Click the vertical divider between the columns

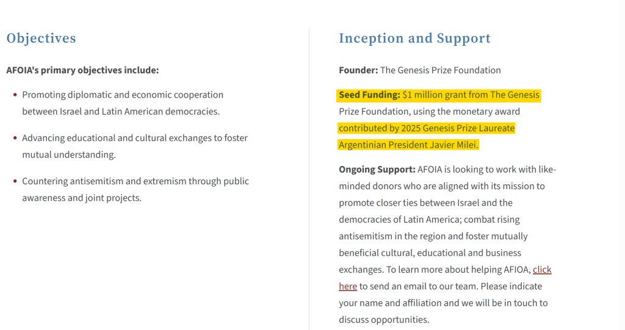[309, 183]
